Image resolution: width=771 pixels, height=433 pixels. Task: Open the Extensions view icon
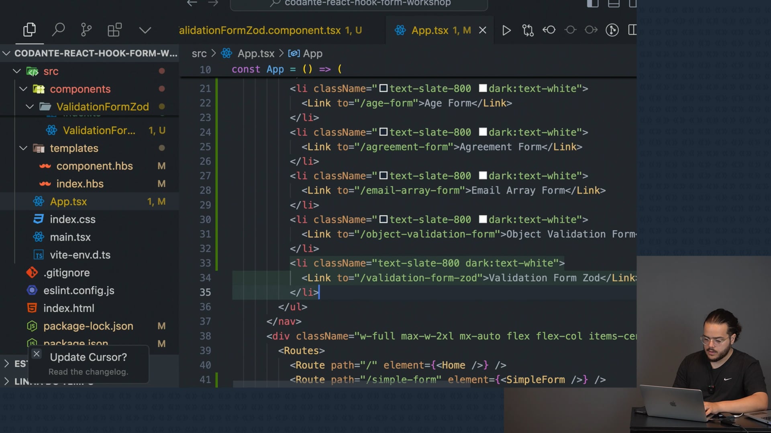[114, 30]
